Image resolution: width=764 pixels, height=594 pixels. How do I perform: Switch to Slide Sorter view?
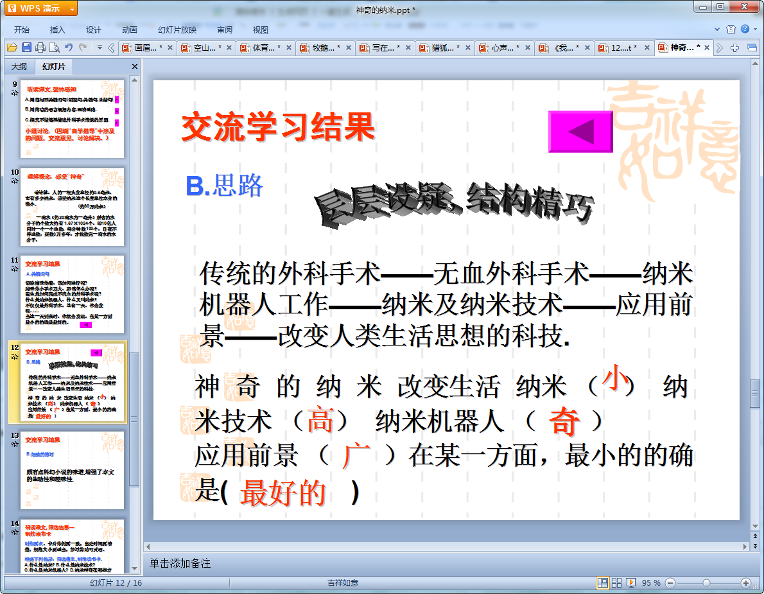616,583
